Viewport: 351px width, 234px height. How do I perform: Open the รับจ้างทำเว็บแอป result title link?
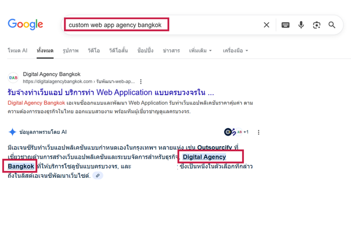tap(111, 92)
